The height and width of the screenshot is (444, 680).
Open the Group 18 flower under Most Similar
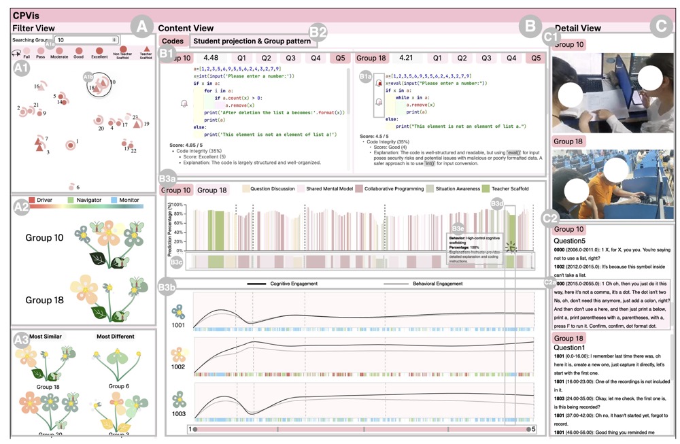point(47,363)
